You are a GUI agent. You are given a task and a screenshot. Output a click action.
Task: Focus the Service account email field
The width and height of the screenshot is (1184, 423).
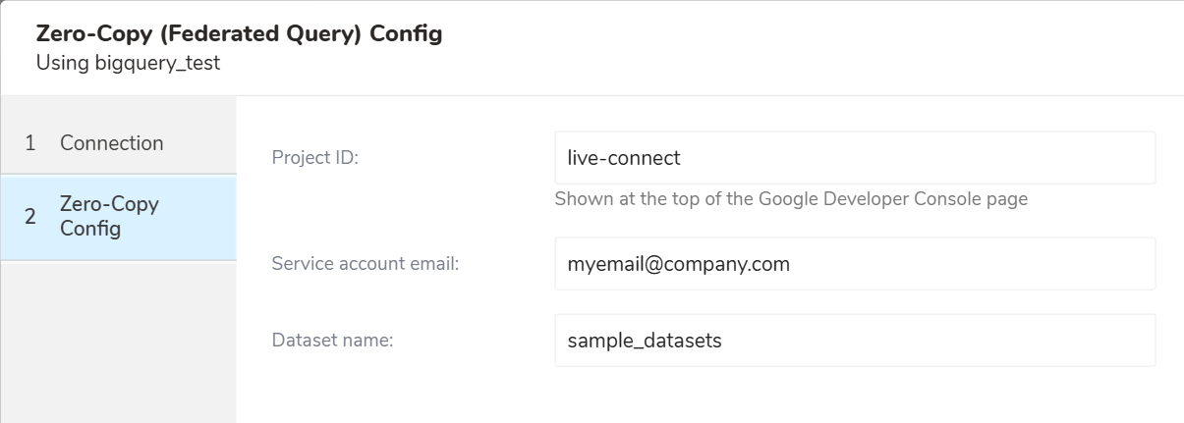[854, 263]
